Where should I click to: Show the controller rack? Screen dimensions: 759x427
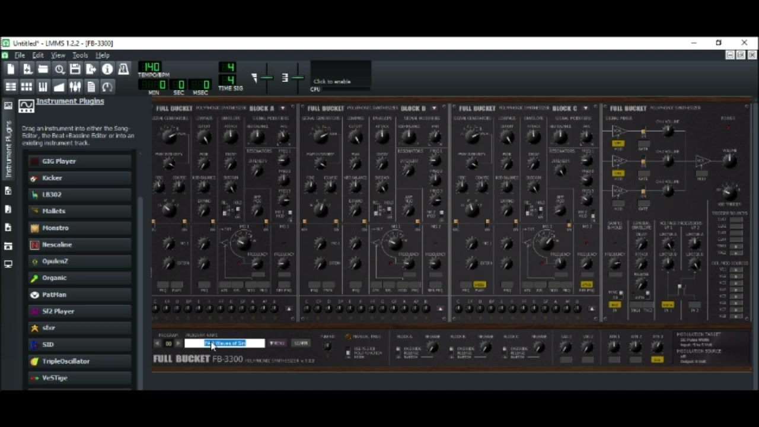click(x=107, y=87)
